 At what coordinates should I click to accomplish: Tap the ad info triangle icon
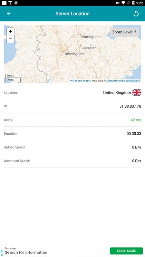coord(2,251)
